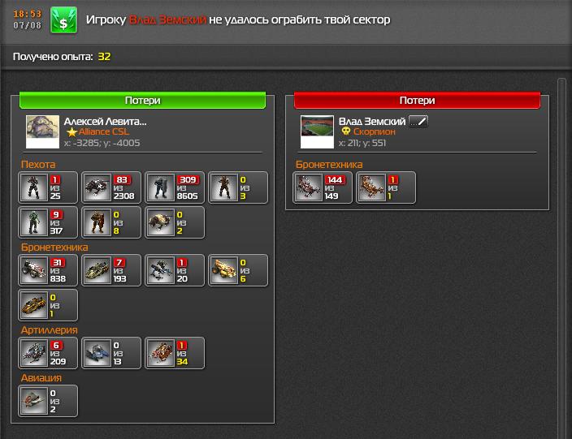Click the green Потери header
The width and height of the screenshot is (572, 439).
(x=142, y=100)
